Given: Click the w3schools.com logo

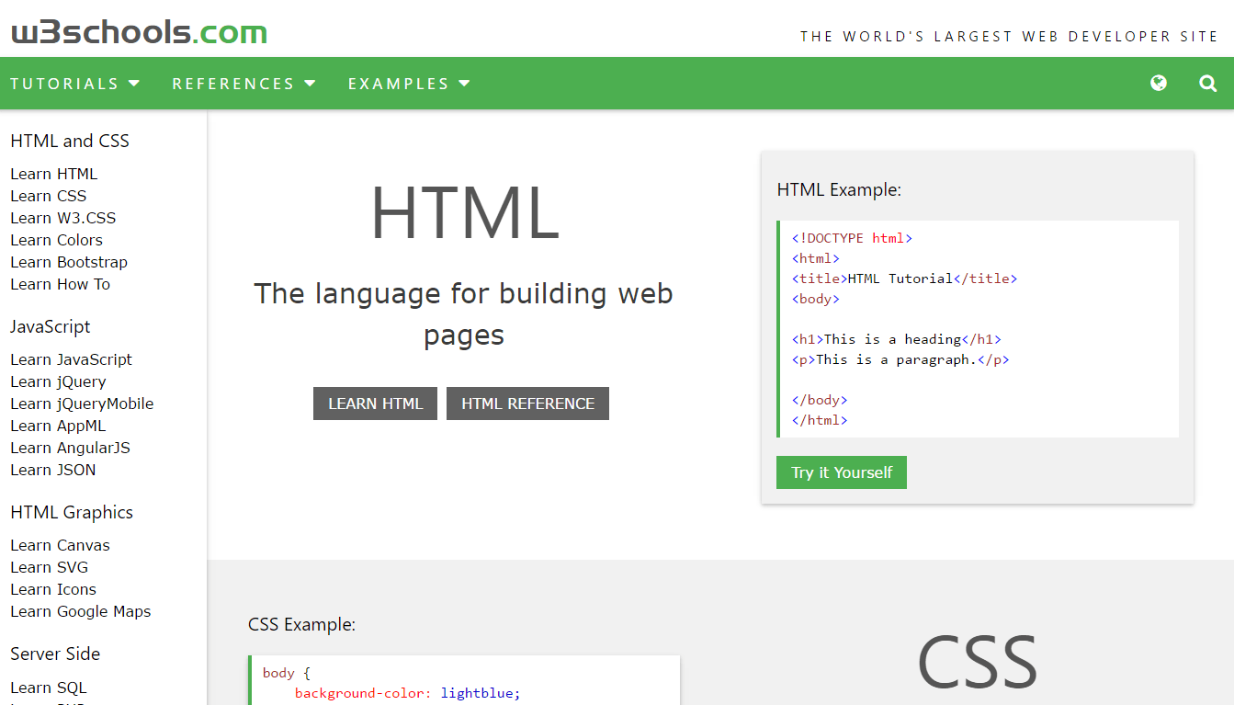Looking at the screenshot, I should 139,32.
